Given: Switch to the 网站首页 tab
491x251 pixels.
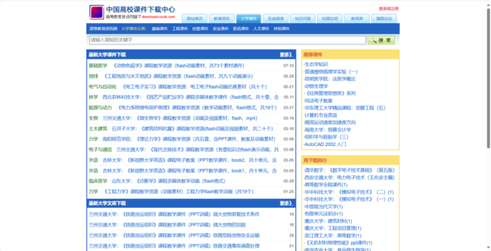Looking at the screenshot, I should pyautogui.click(x=194, y=18).
